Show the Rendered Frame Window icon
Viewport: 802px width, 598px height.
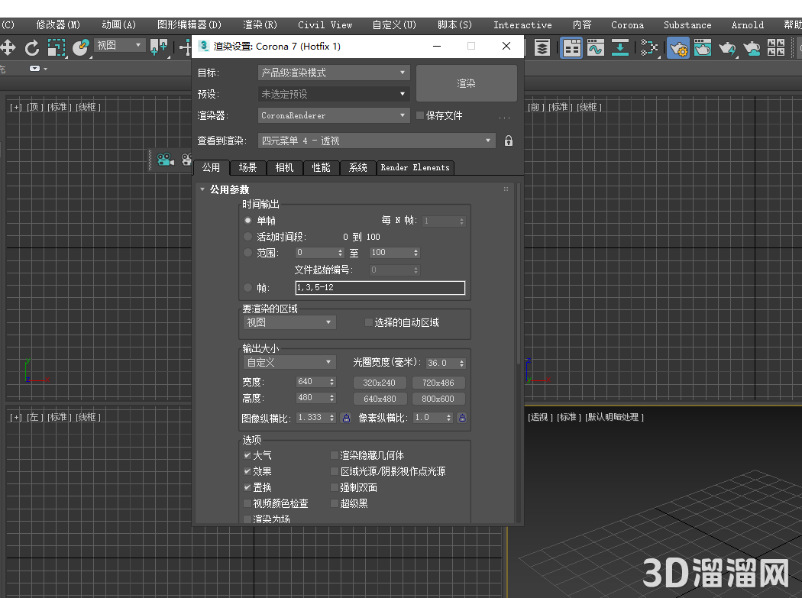pos(704,47)
